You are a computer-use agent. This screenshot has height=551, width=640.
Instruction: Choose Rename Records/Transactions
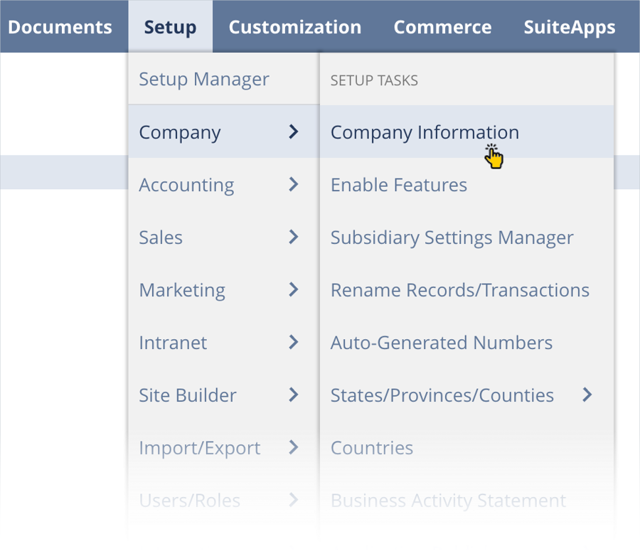tap(459, 290)
